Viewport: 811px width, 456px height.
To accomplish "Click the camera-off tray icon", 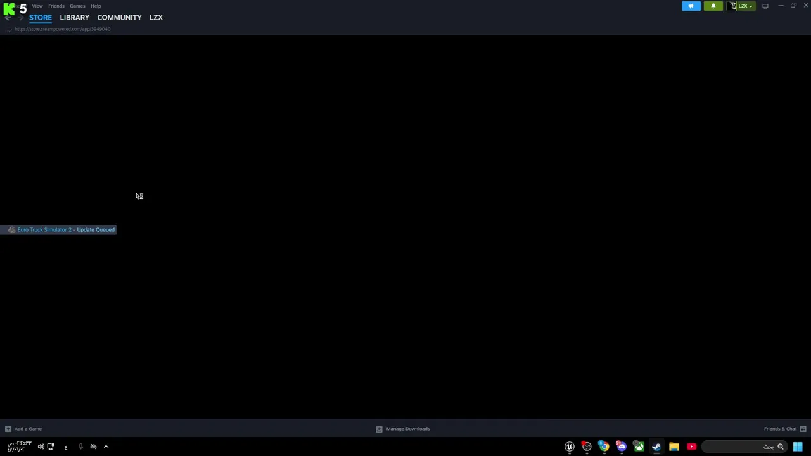I will point(93,447).
